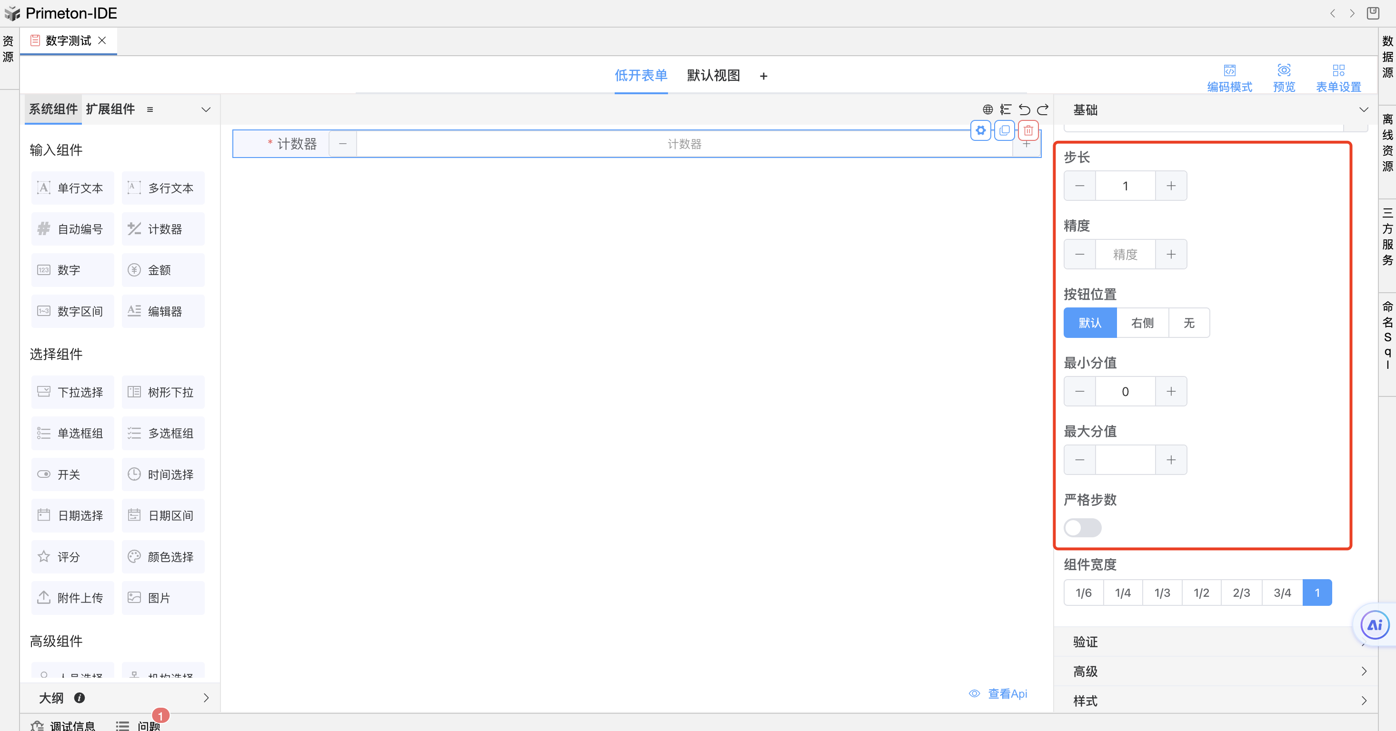The height and width of the screenshot is (731, 1396).
Task: Open counter component settings gear icon
Action: click(980, 130)
